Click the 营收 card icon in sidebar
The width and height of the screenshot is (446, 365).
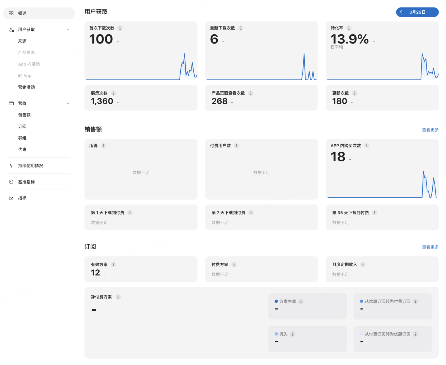(x=11, y=103)
